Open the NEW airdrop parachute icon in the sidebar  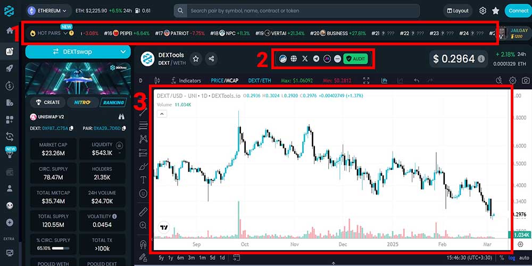[x=10, y=154]
